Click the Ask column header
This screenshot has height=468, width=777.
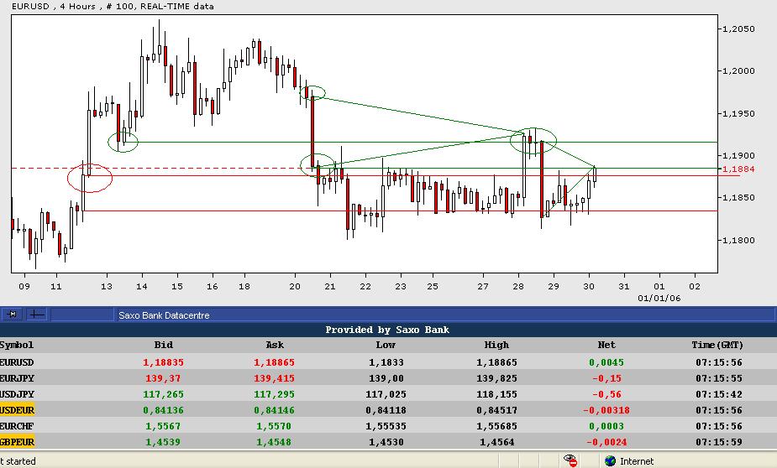pyautogui.click(x=275, y=345)
